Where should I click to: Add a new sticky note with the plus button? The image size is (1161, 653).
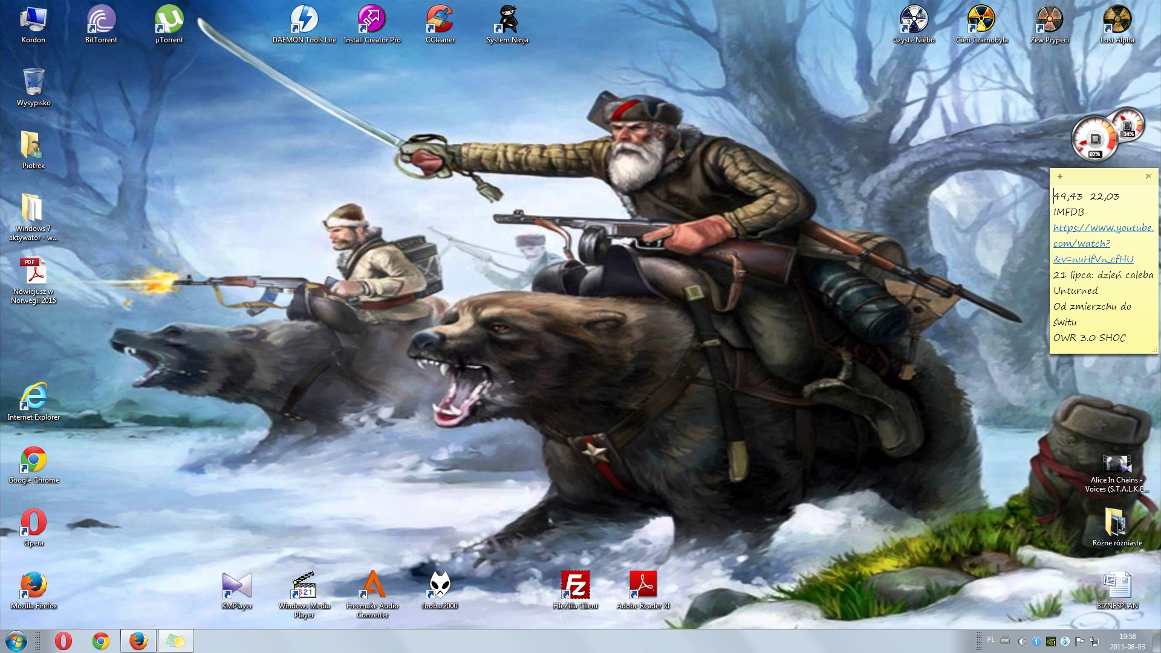[x=1059, y=177]
